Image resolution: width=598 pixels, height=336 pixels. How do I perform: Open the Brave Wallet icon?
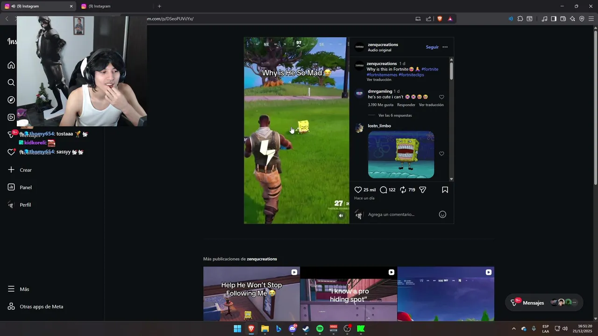563,19
